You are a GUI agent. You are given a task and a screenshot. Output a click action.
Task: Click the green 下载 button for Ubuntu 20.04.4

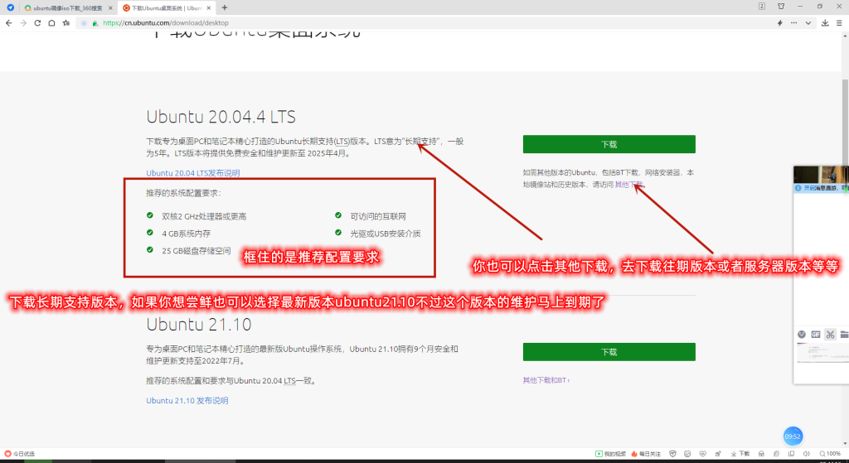(609, 144)
